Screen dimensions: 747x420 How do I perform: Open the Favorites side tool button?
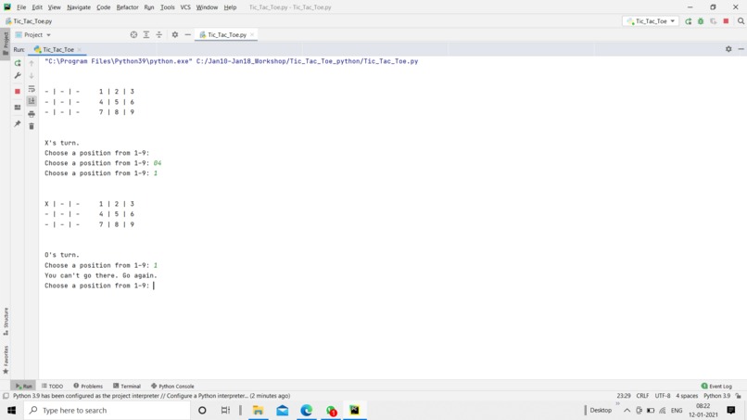tap(6, 360)
